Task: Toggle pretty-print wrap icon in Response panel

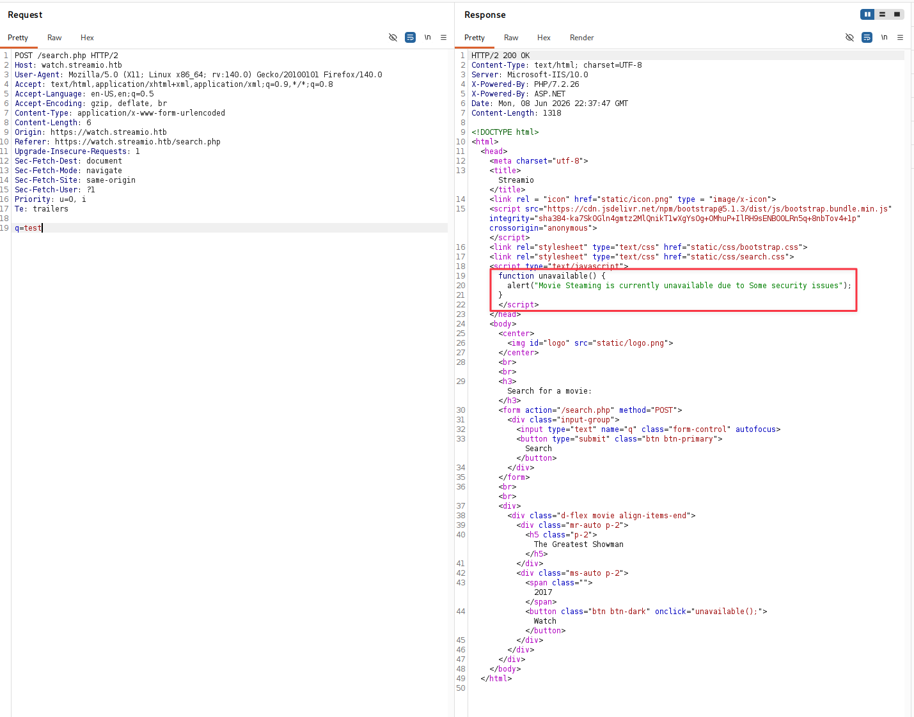Action: pyautogui.click(x=867, y=38)
